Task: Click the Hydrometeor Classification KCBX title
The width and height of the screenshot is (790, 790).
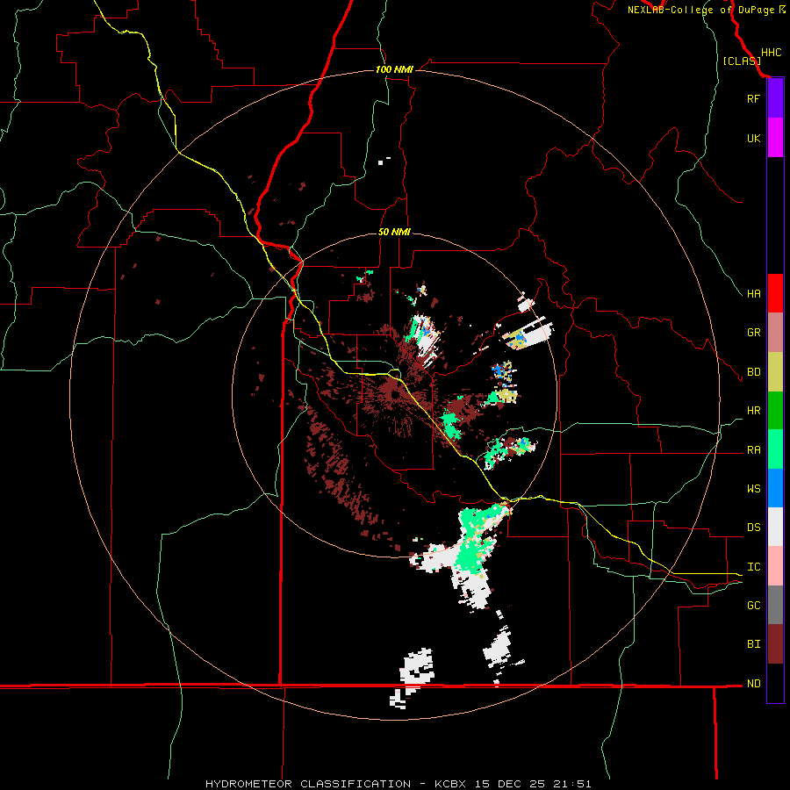Action: tap(398, 784)
